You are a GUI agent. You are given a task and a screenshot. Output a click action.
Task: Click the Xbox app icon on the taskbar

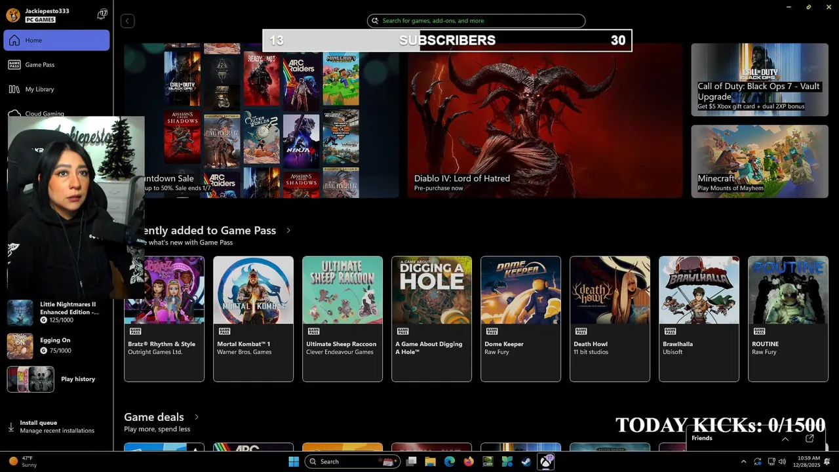pos(545,462)
